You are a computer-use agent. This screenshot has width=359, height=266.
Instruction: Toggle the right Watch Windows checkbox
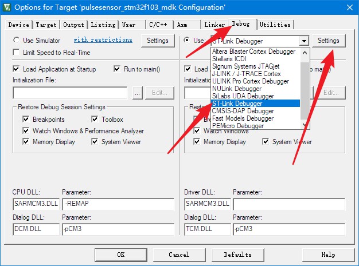[197, 130]
